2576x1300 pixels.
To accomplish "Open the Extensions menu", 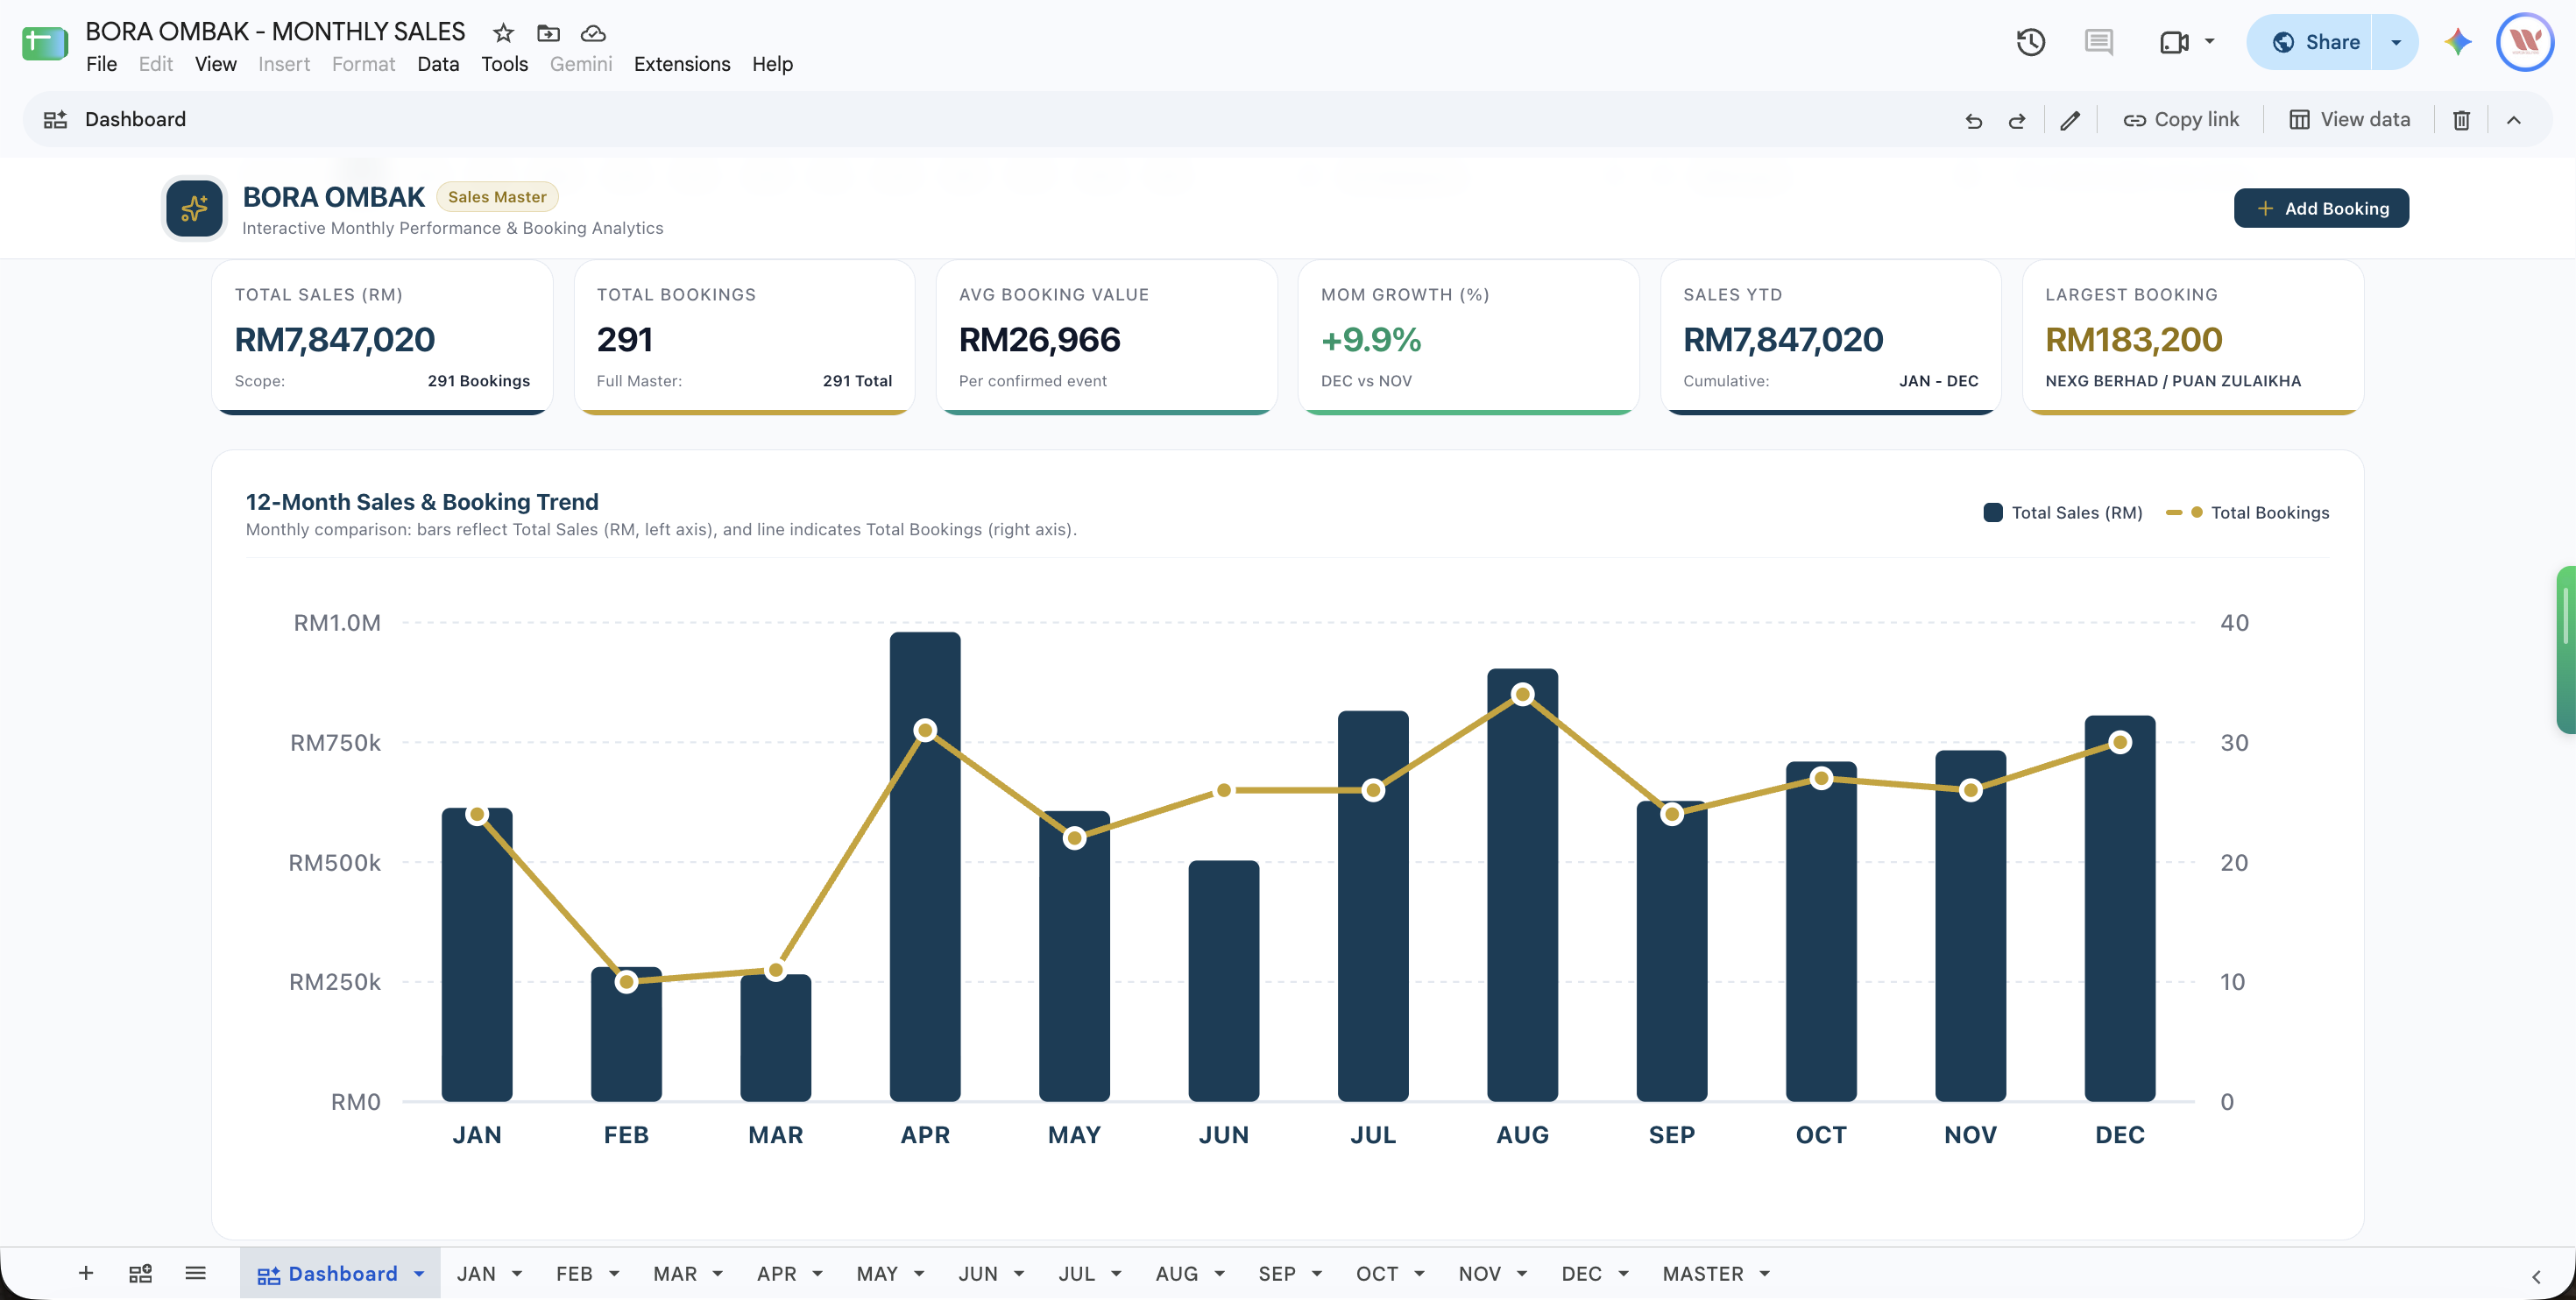I will [x=682, y=64].
